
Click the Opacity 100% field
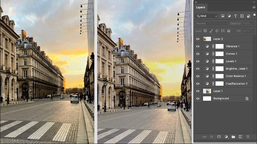(x=247, y=23)
